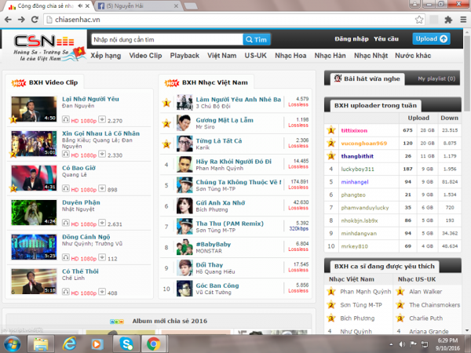Viewport: 471px width, 353px height.
Task: Open uploader vuconghoan969 profile
Action: tap(363, 143)
